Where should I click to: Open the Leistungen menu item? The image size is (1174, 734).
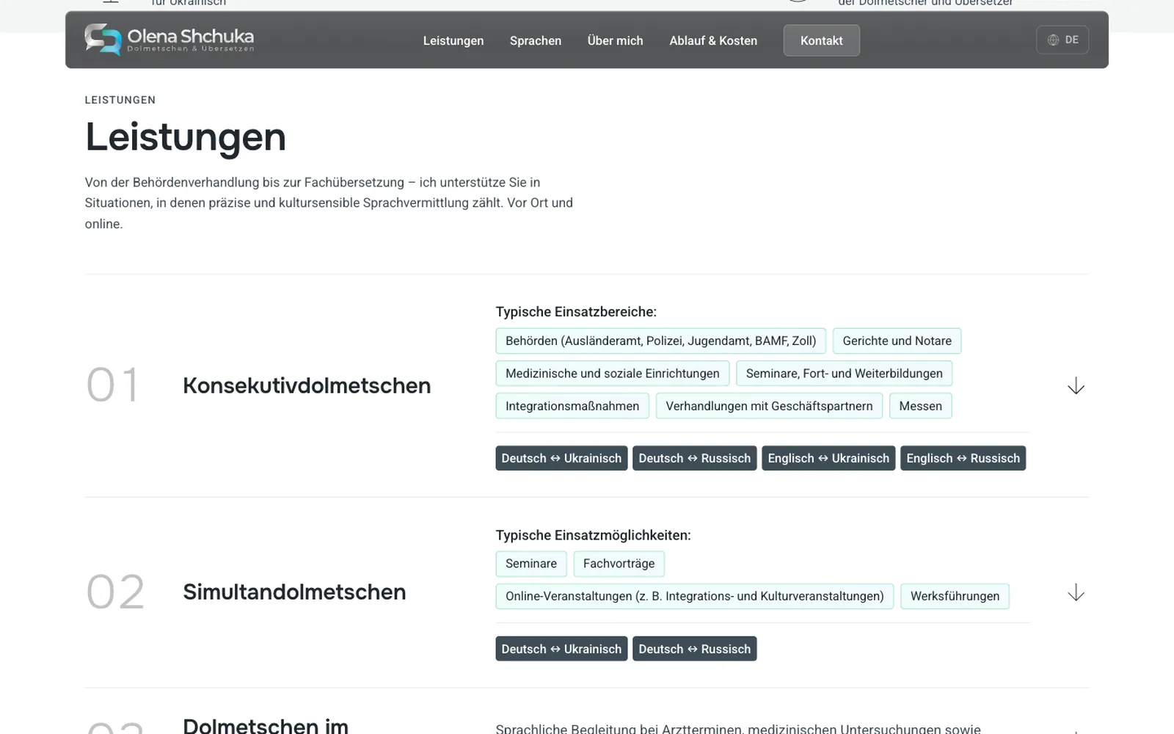pyautogui.click(x=453, y=41)
